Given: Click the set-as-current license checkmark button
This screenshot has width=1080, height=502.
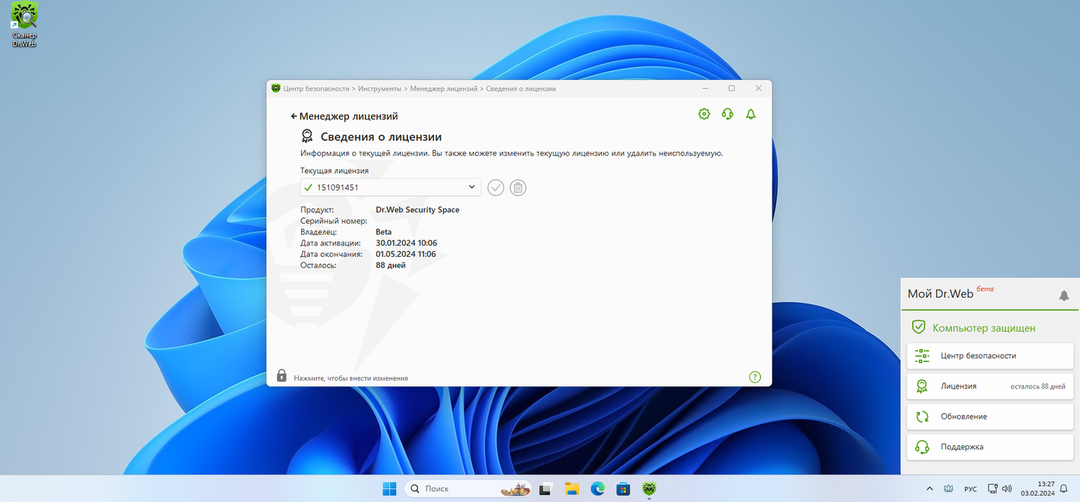Looking at the screenshot, I should click(x=495, y=188).
